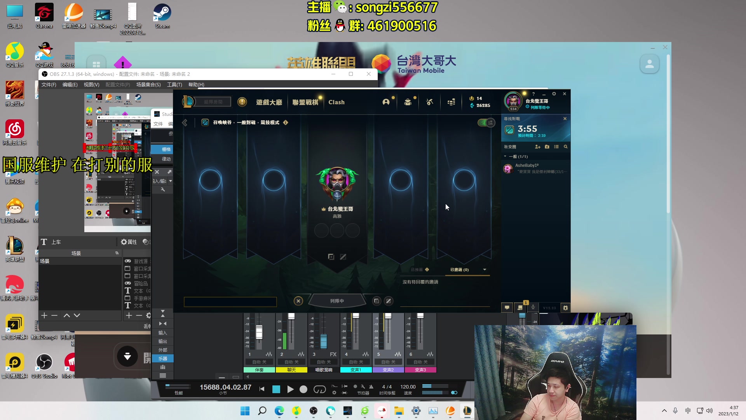Toggle automation on channel 4 变声1
The width and height of the screenshot is (746, 420).
click(x=356, y=362)
